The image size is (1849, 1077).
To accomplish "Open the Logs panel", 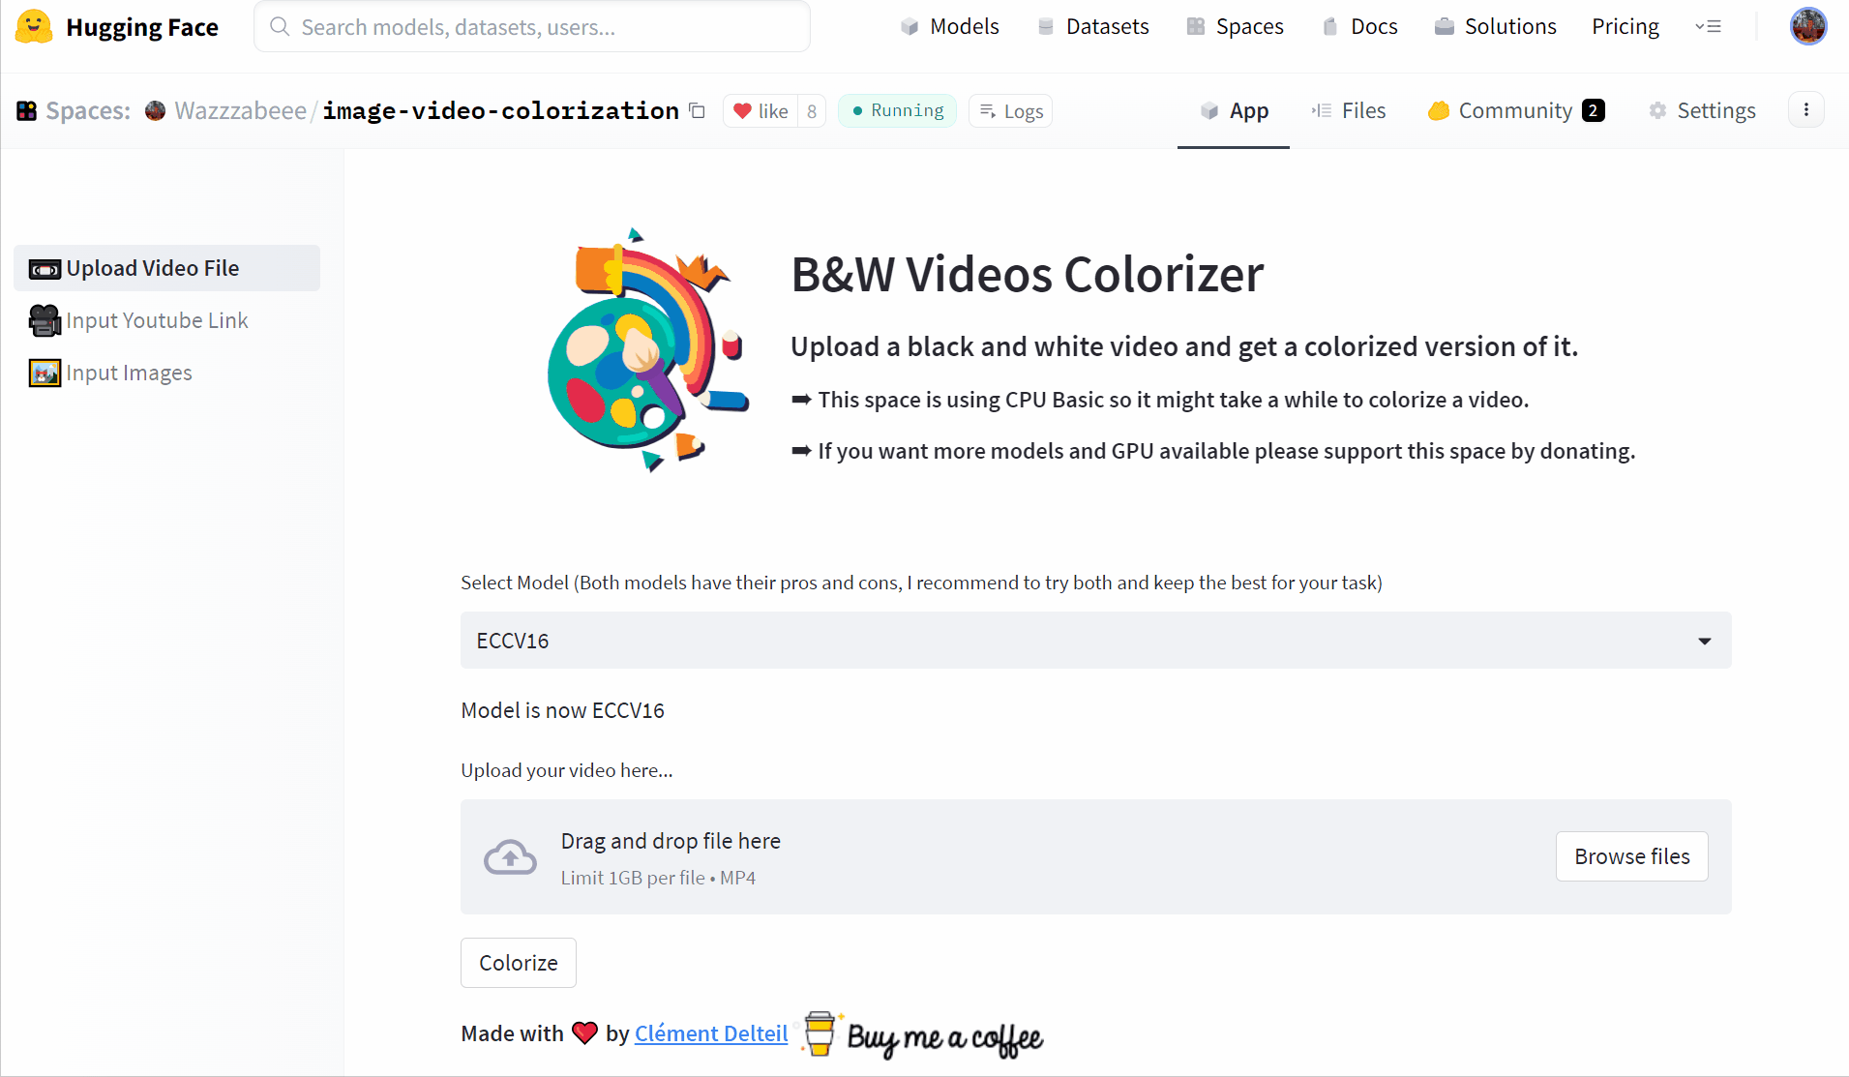I will [x=1011, y=111].
